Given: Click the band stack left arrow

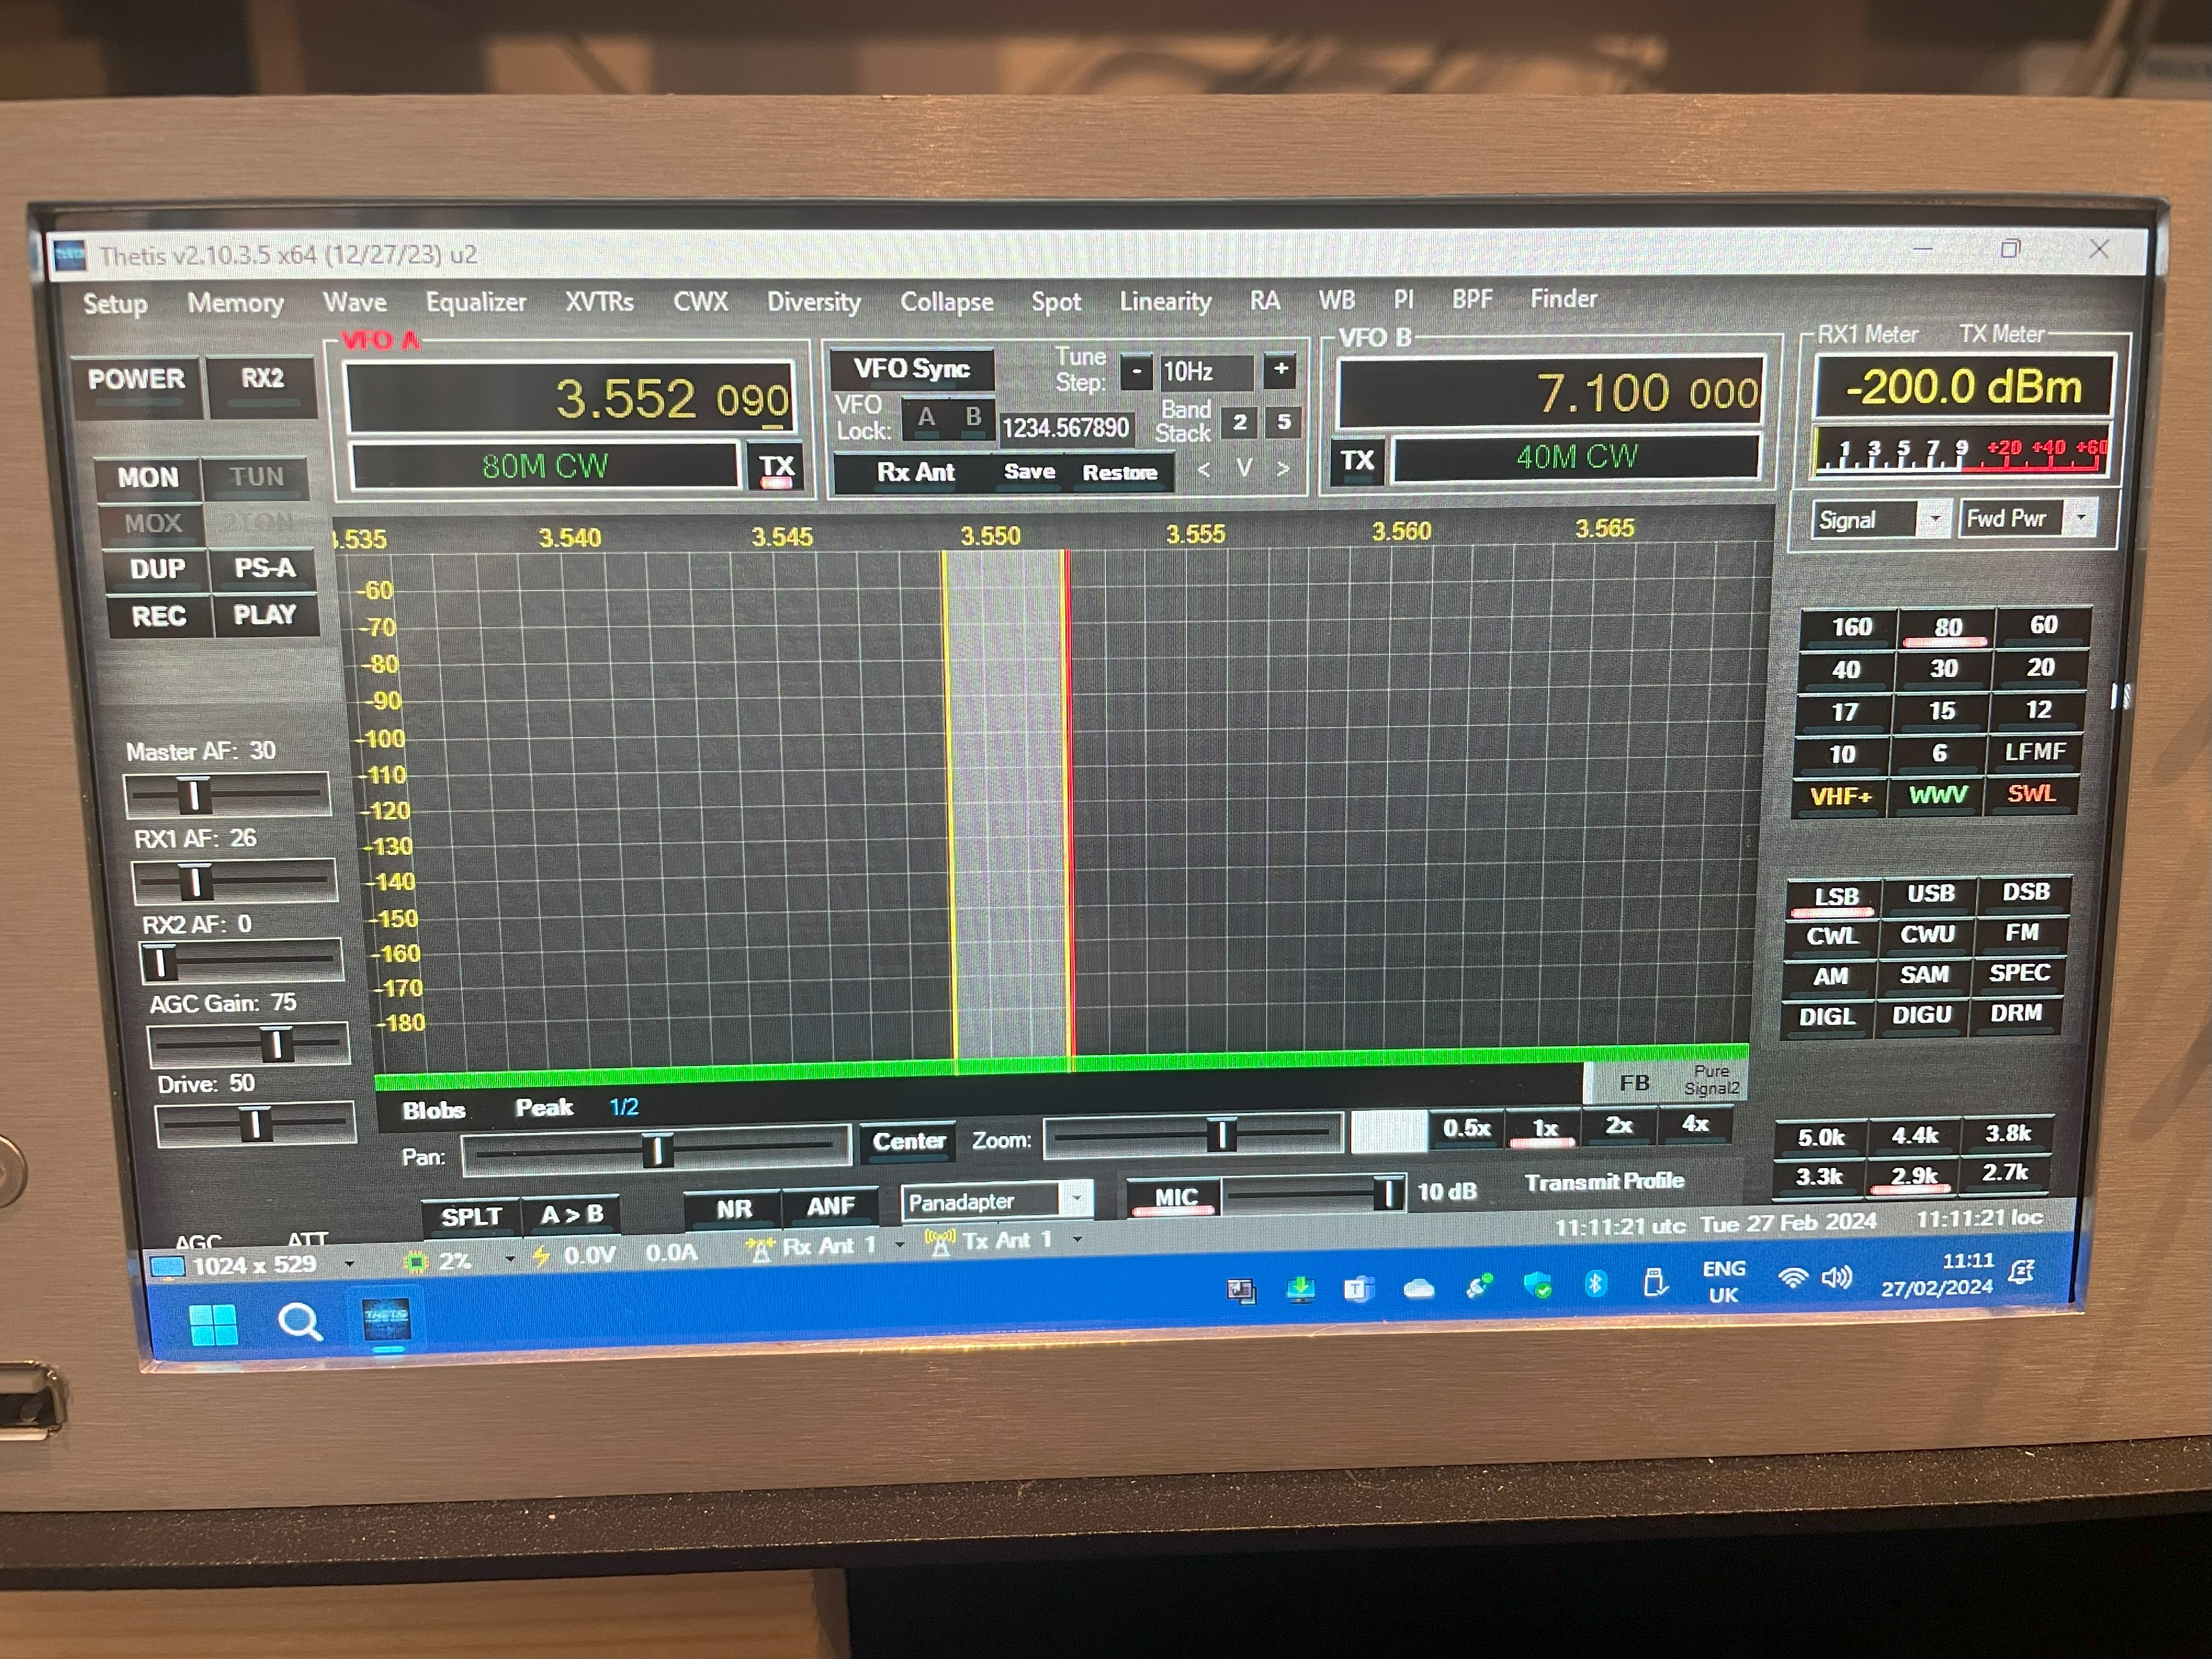Looking at the screenshot, I should point(1204,469).
